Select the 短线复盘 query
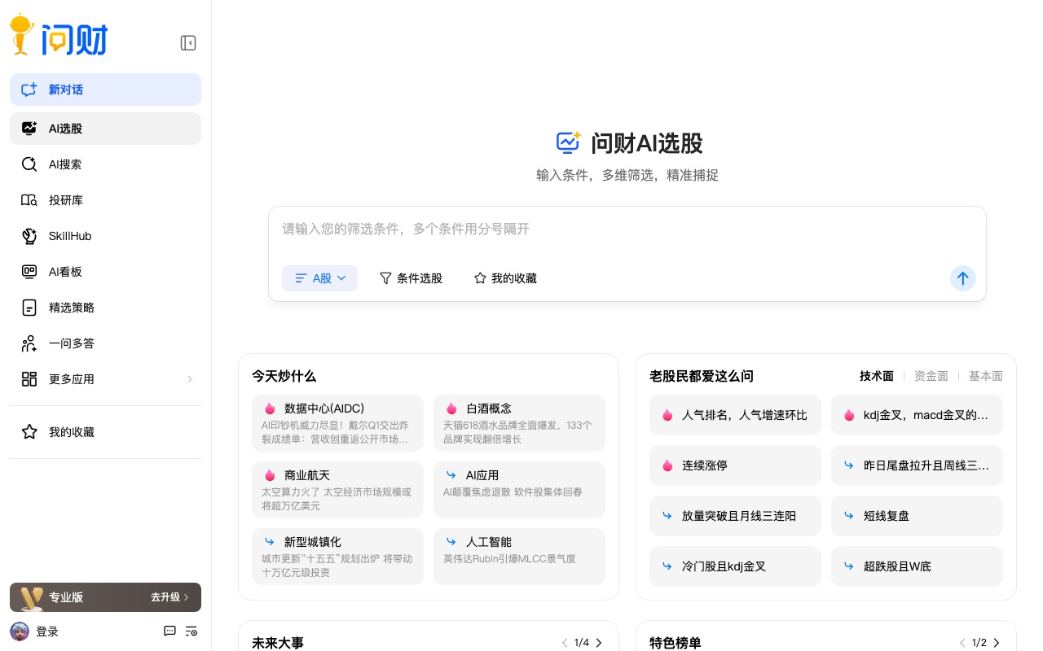Screen dimensions: 1043x651 (917, 516)
